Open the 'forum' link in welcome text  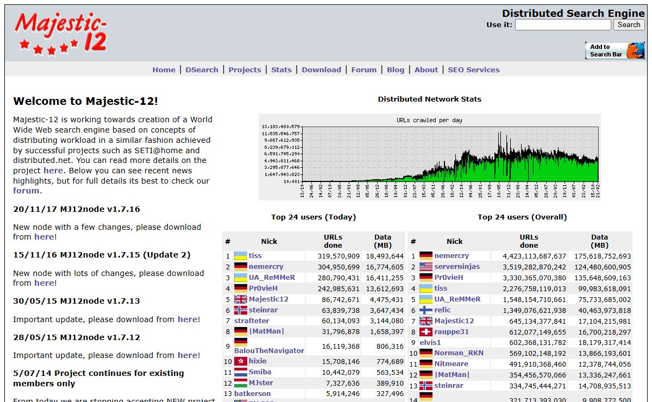26,191
